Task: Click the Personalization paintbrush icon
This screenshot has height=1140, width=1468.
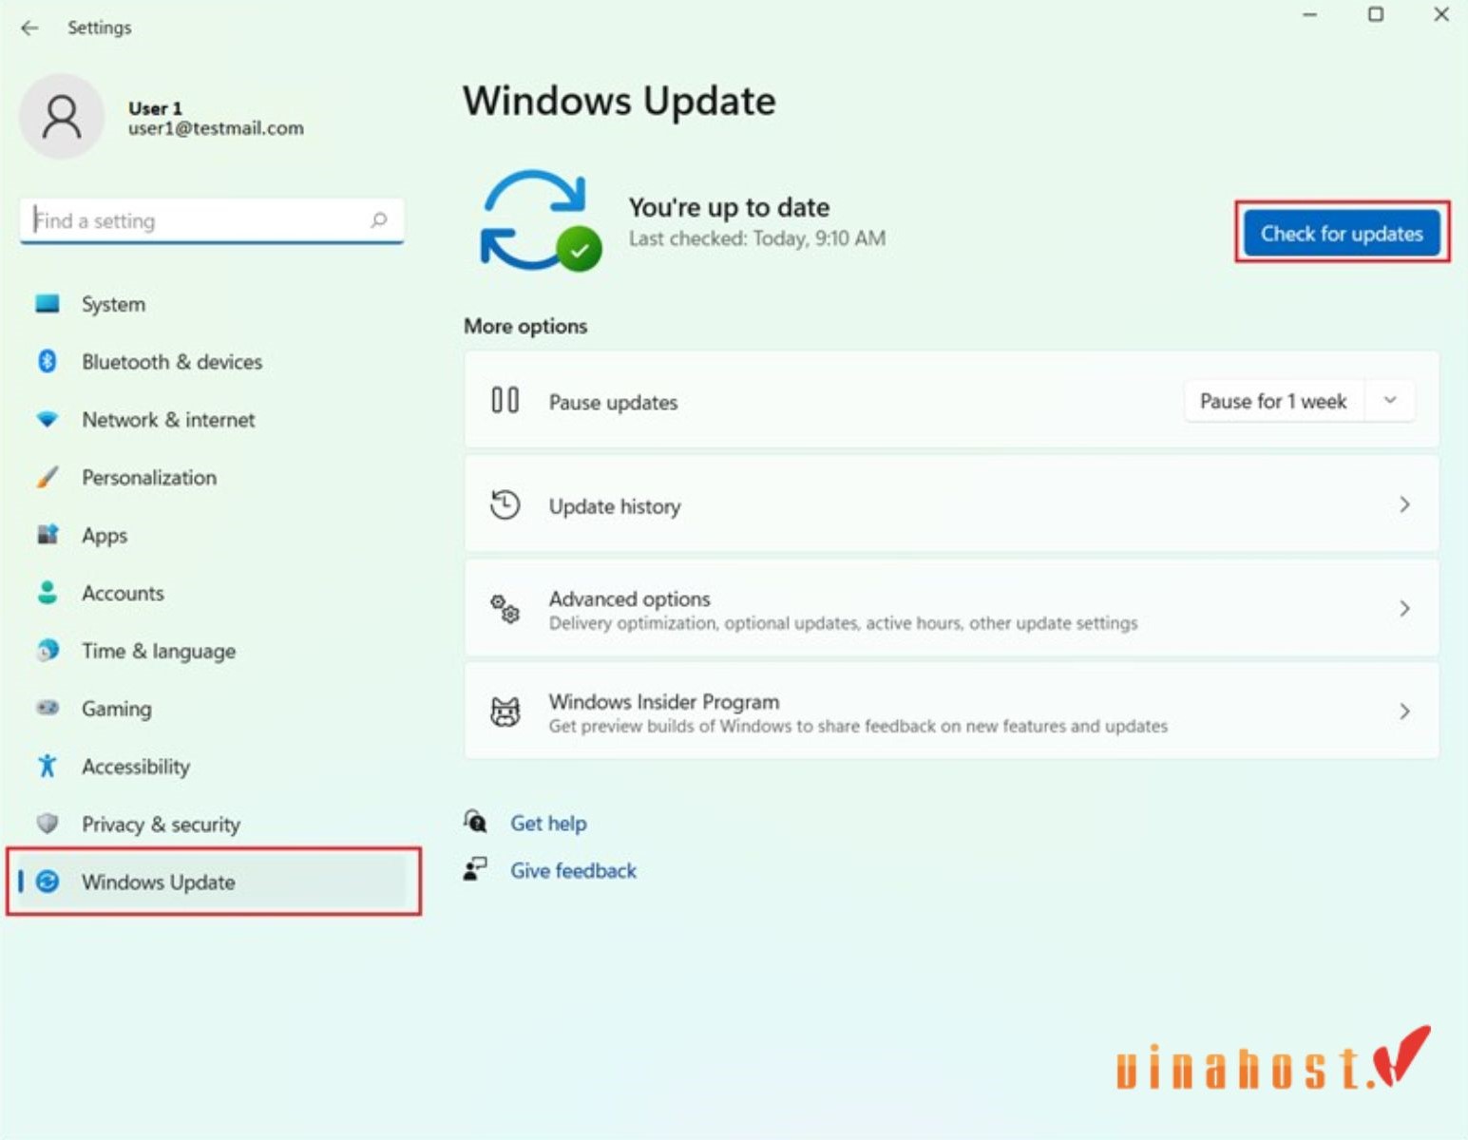Action: (48, 477)
